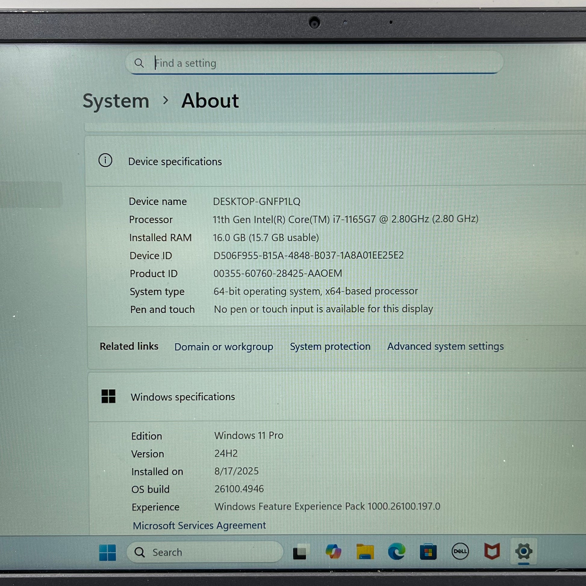Image resolution: width=586 pixels, height=586 pixels.
Task: Click the Windows logo in Windows specifications
Action: coord(108,396)
